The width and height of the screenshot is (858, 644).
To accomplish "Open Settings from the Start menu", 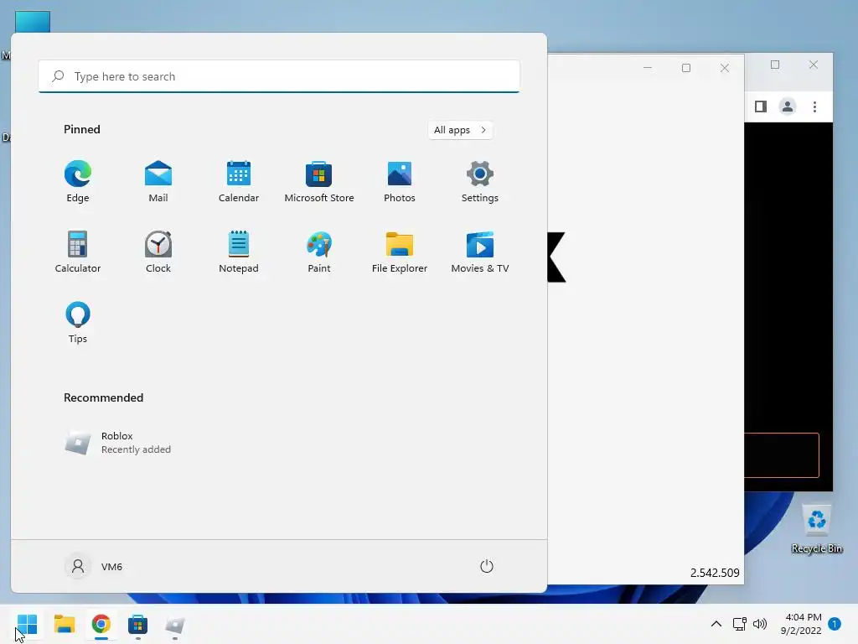I will pos(480,182).
